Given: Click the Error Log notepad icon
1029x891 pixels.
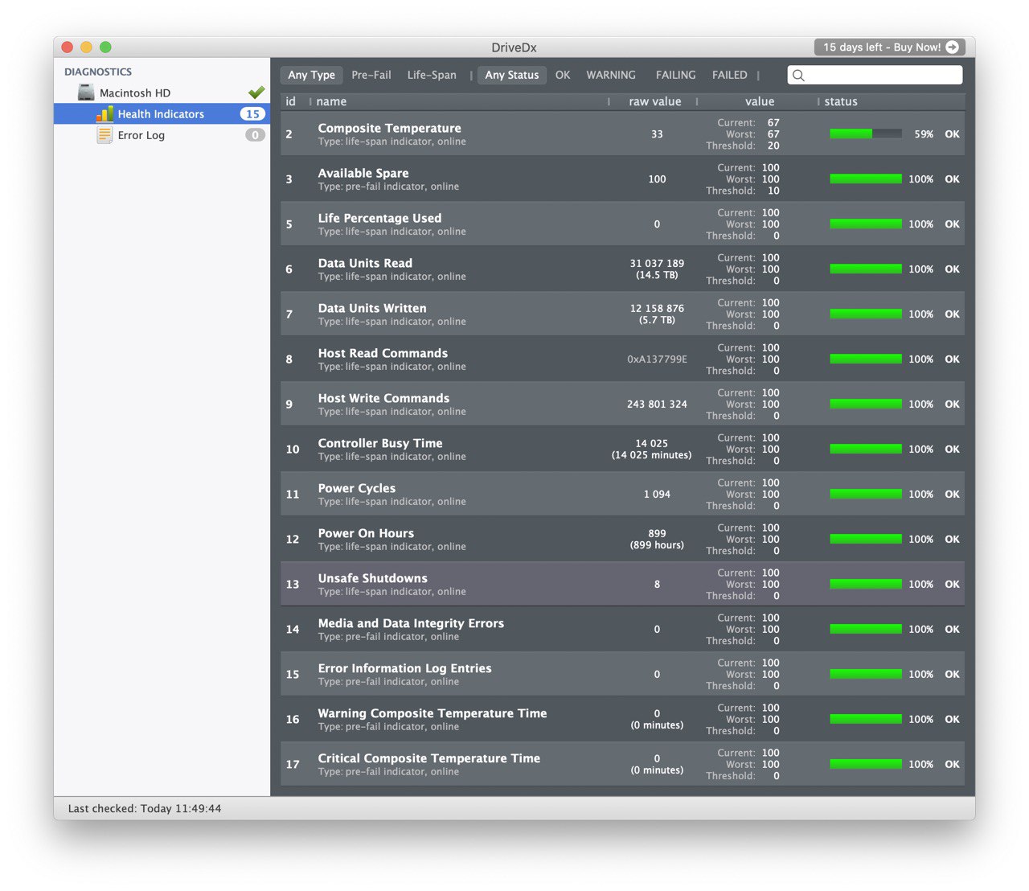Looking at the screenshot, I should point(105,135).
